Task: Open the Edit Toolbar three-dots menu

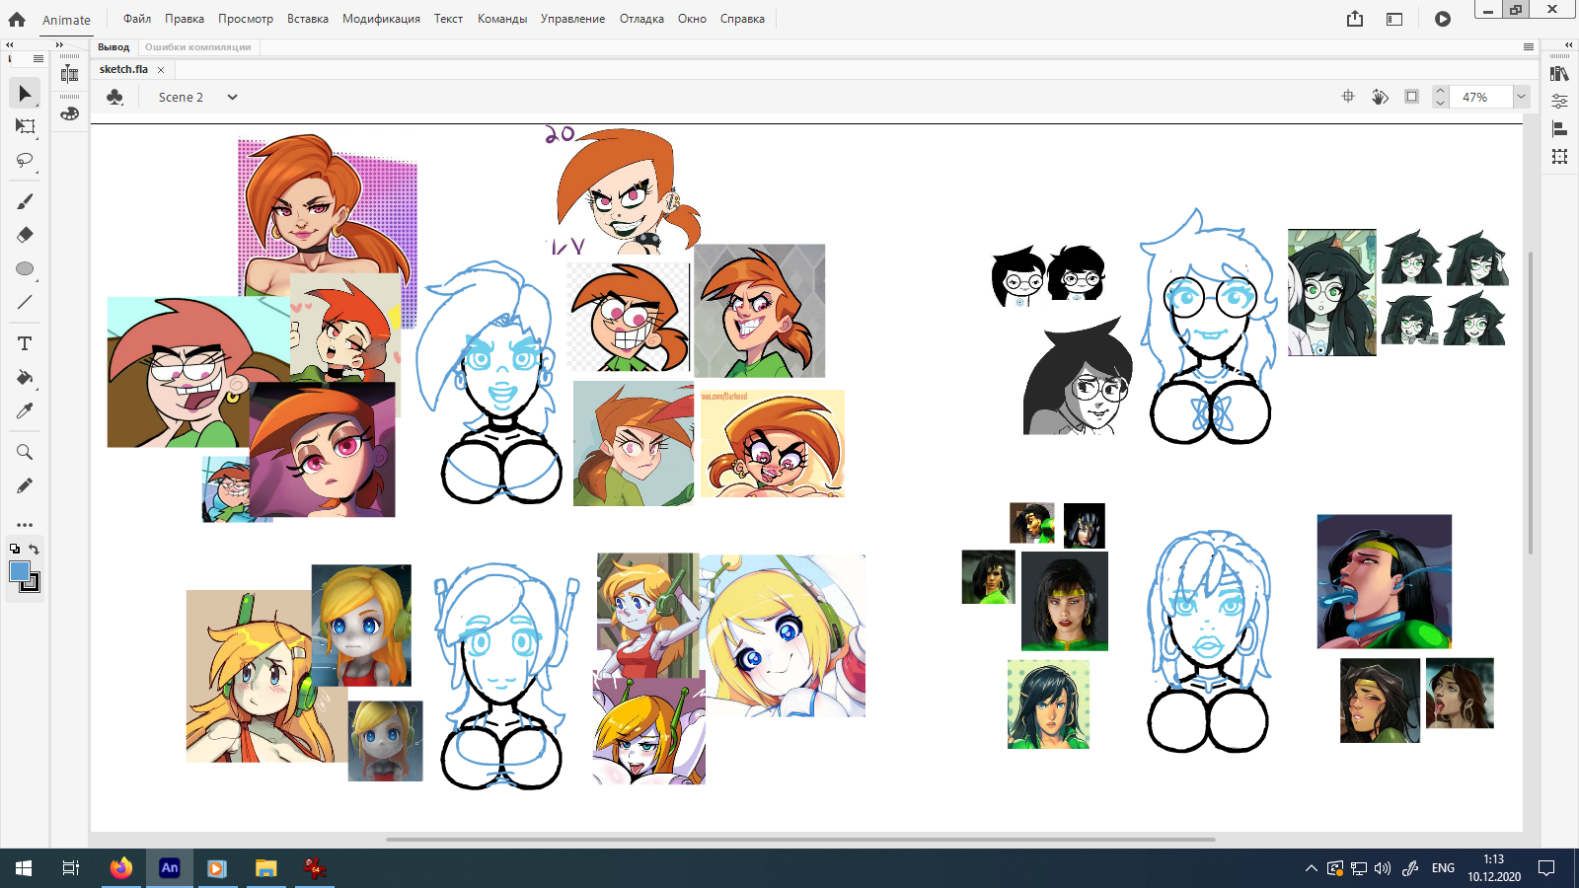Action: [x=25, y=525]
